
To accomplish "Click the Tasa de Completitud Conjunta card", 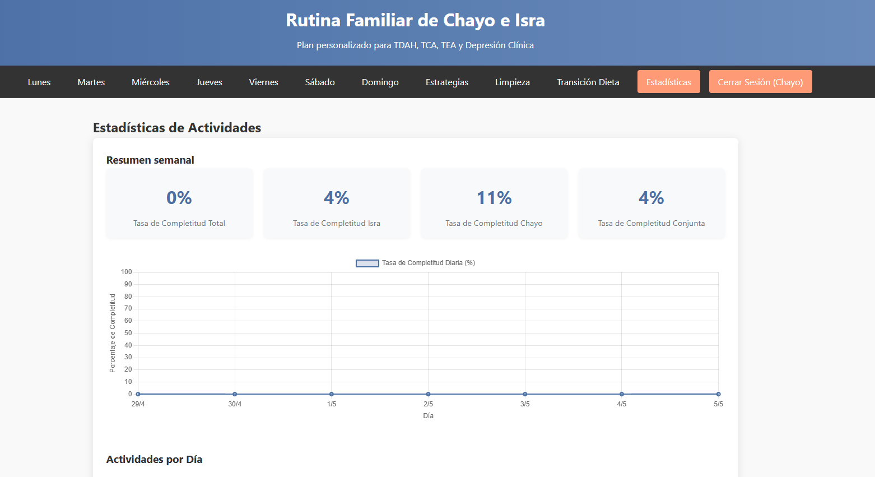I will tap(651, 204).
